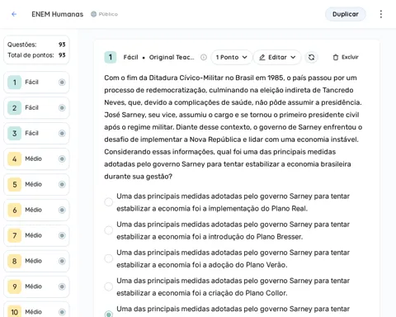Click the regenerate question refresh icon
The height and width of the screenshot is (317, 396).
311,57
